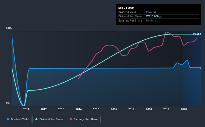Click the blue Dividend Yield endpoint marker

(201, 68)
